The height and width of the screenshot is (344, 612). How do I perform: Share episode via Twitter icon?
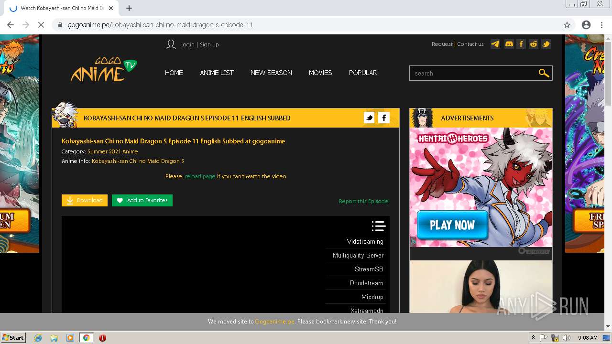click(x=369, y=118)
